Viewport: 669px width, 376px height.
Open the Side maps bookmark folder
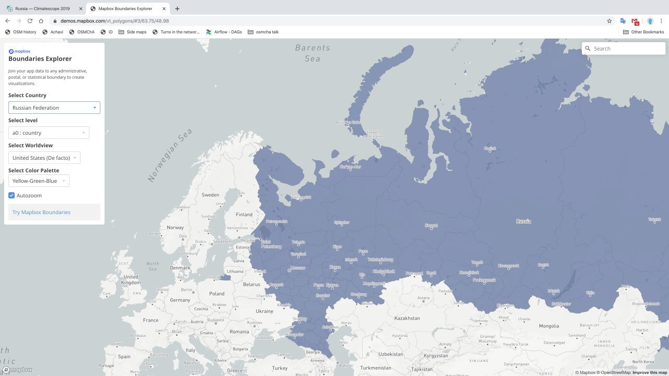(x=133, y=32)
